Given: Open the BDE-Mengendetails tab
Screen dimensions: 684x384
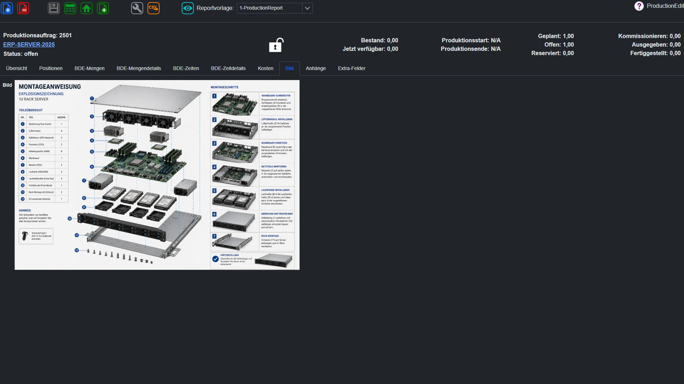Looking at the screenshot, I should click(x=139, y=68).
